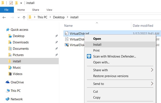Select Network in navigation pane
The height and width of the screenshot is (103, 161).
pos(17,99)
